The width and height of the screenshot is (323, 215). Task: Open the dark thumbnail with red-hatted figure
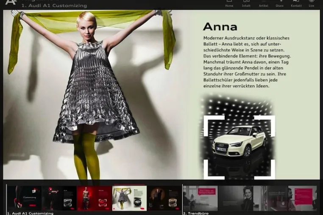tap(59, 198)
